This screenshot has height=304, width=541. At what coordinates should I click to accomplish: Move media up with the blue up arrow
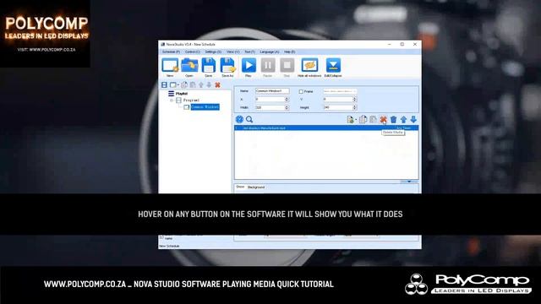[403, 120]
